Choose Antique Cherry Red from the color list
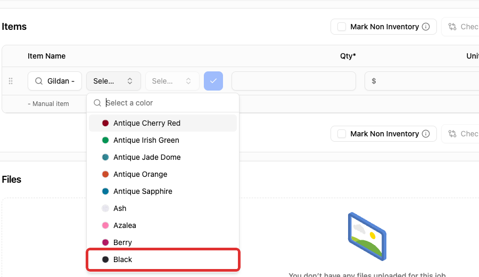The height and width of the screenshot is (277, 479). (x=163, y=123)
